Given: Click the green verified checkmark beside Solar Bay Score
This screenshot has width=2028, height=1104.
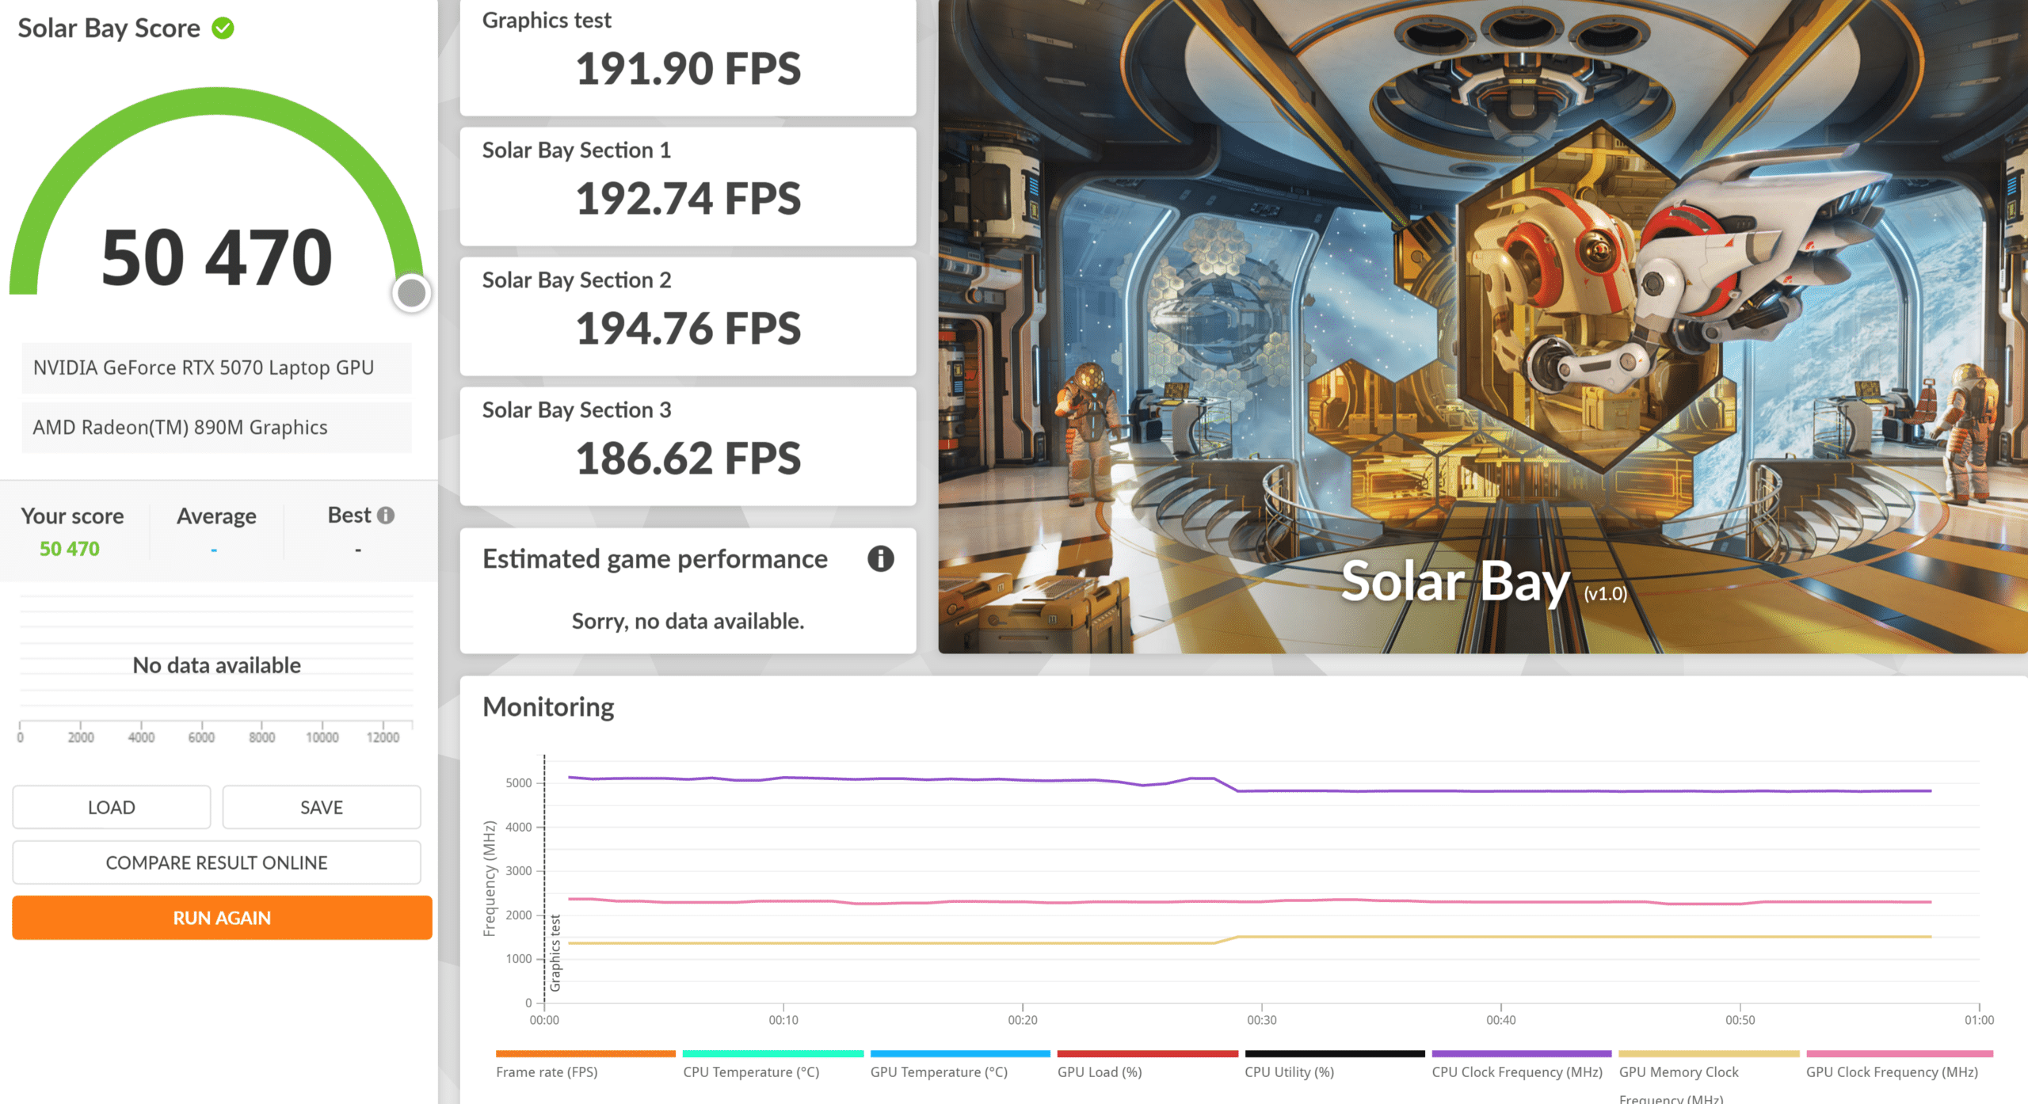Looking at the screenshot, I should point(223,29).
